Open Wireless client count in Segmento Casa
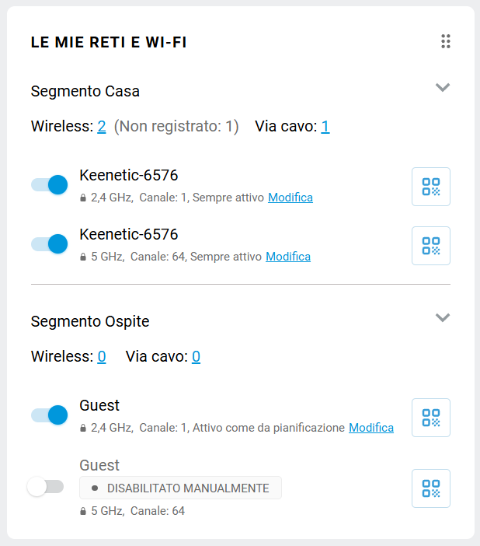This screenshot has width=480, height=546. 102,126
